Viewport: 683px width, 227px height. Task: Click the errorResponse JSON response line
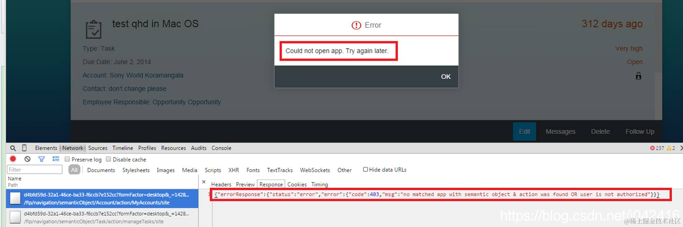pos(437,194)
